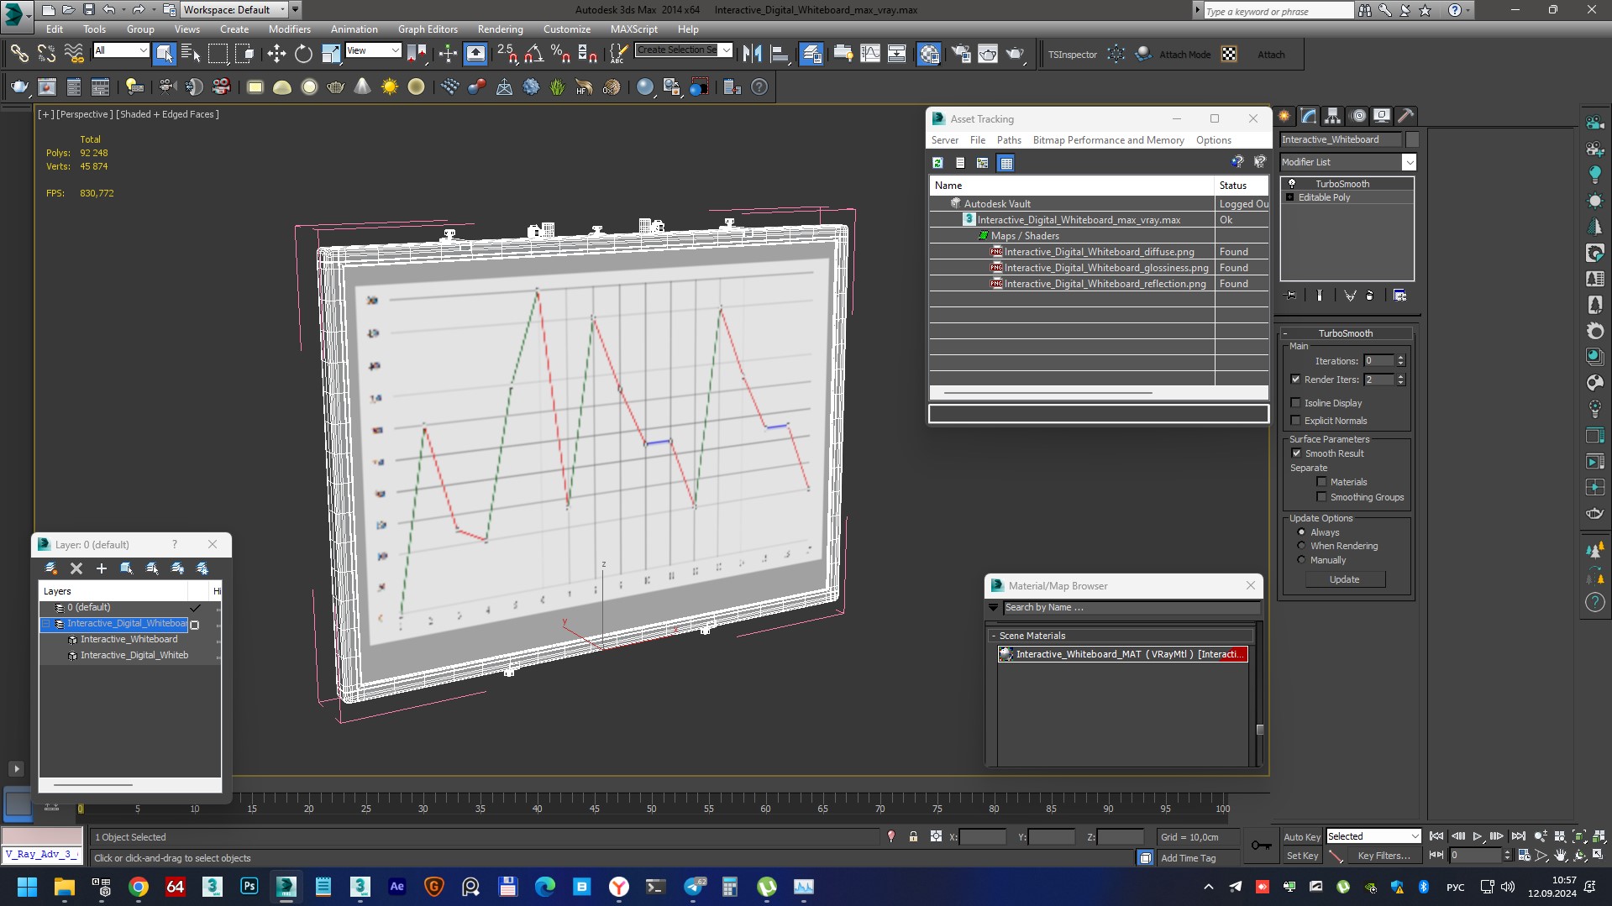Toggle Render Iters checkbox
1612x906 pixels.
1295,380
